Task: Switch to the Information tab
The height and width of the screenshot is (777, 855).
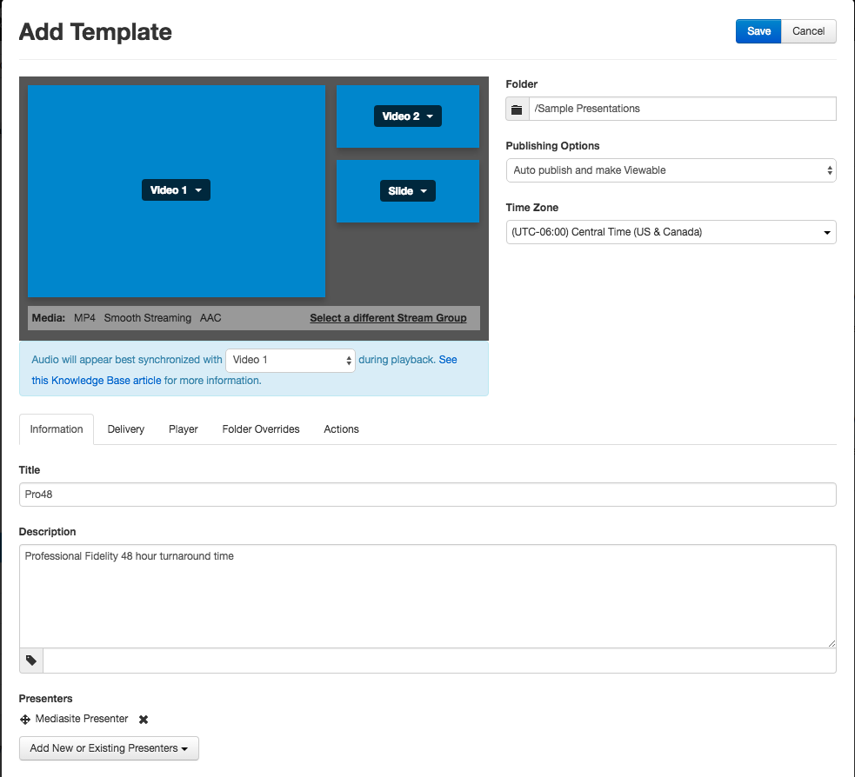Action: [x=57, y=429]
